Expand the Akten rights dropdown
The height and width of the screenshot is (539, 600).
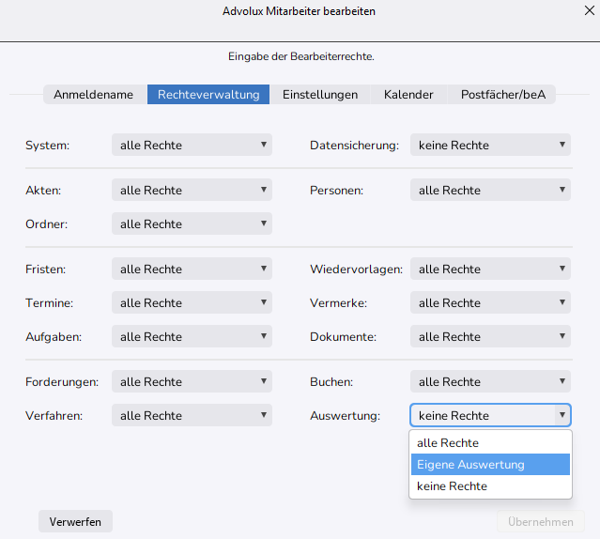192,190
